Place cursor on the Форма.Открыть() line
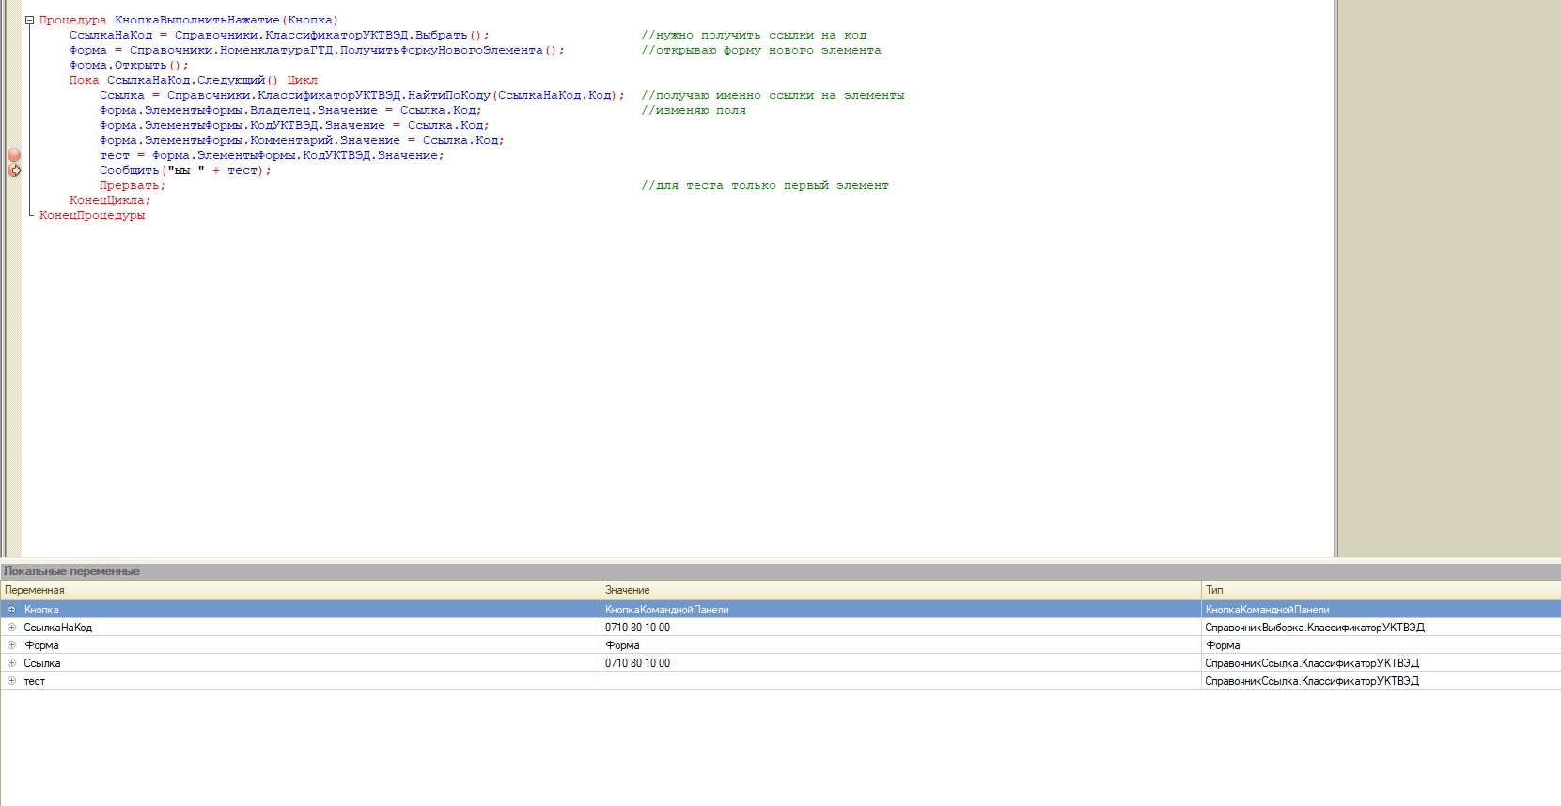The image size is (1561, 806). click(129, 65)
